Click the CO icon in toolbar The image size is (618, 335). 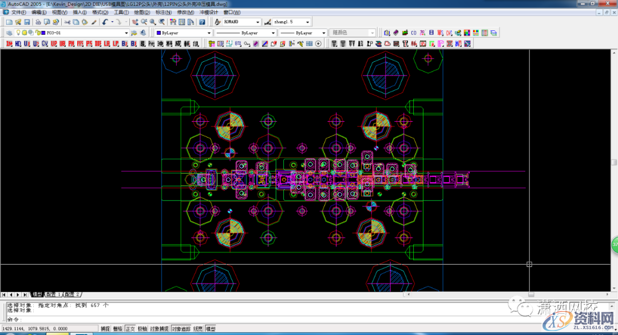413,33
